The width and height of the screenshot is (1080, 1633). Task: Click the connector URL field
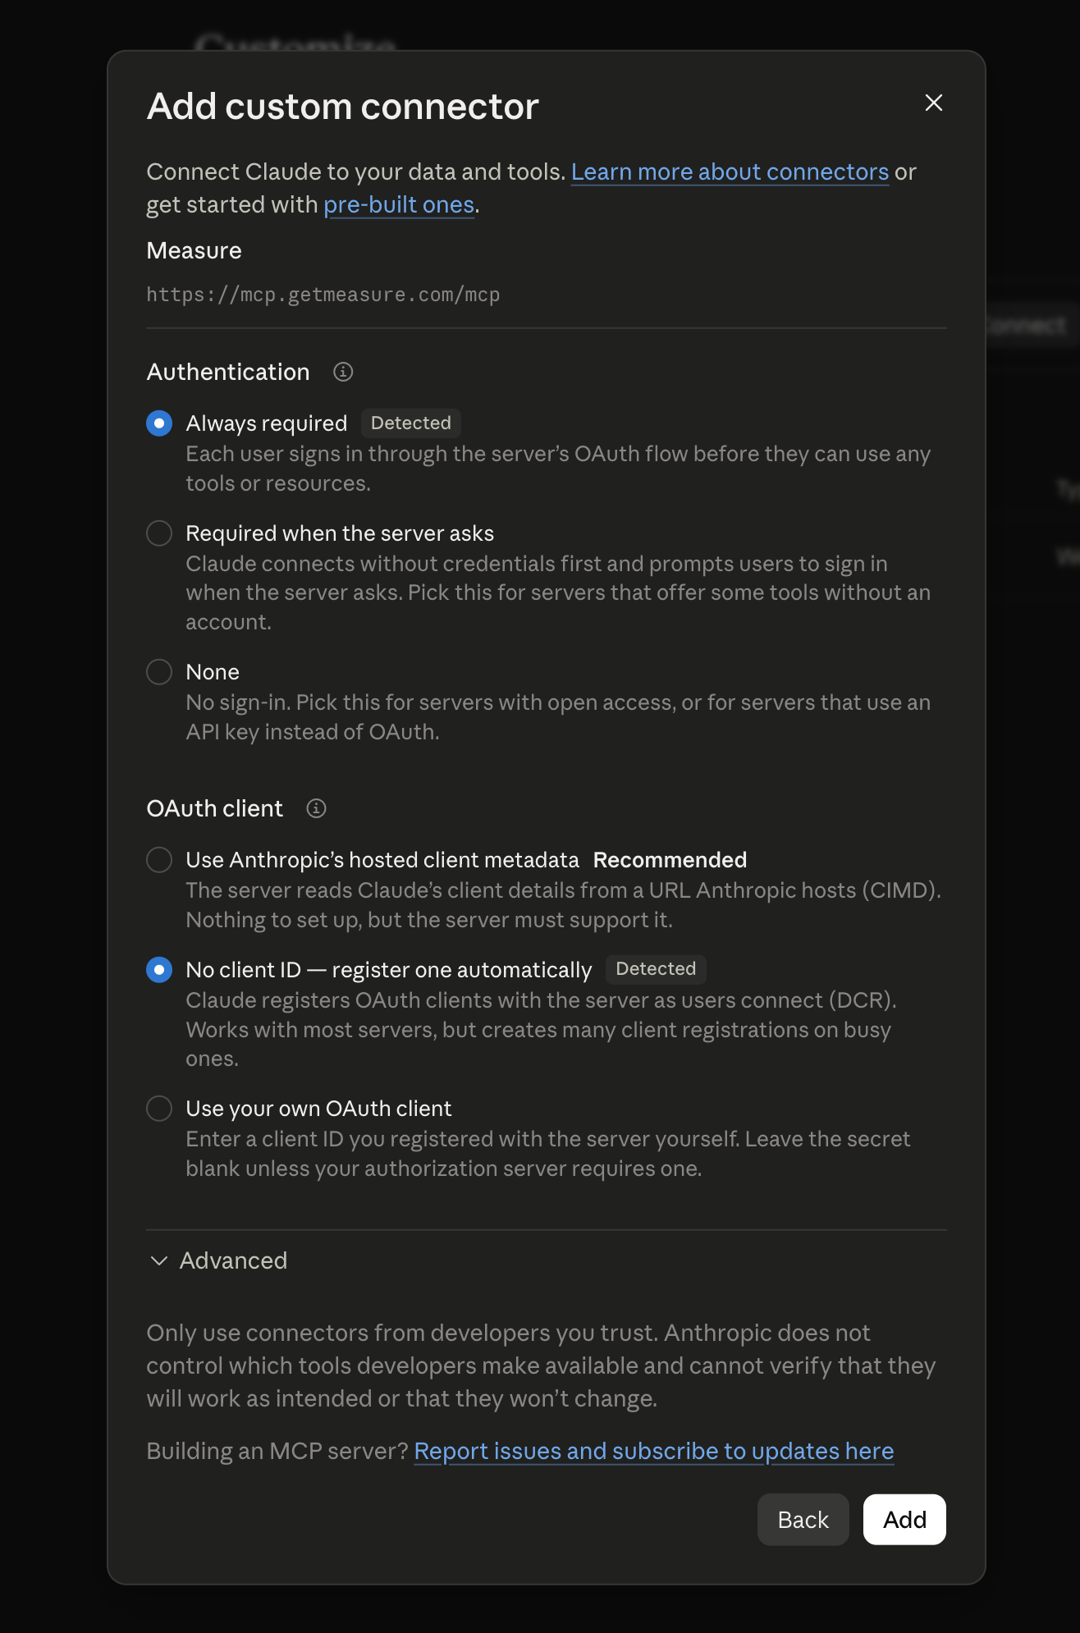547,295
